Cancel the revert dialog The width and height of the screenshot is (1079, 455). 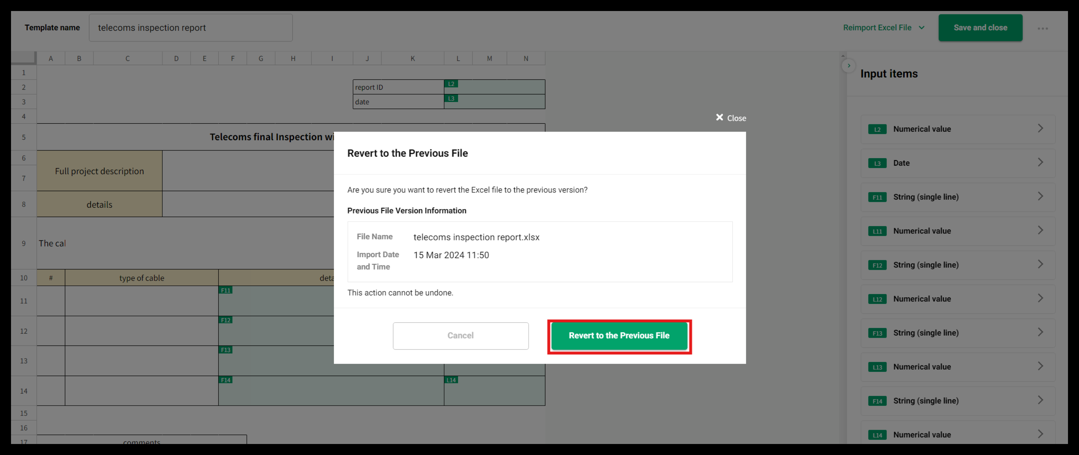[461, 335]
